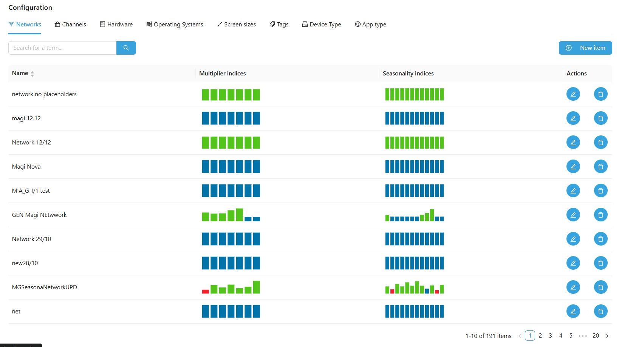Screen dimensions: 619x347
Task: Open the Operating Systems tab
Action: pyautogui.click(x=175, y=25)
